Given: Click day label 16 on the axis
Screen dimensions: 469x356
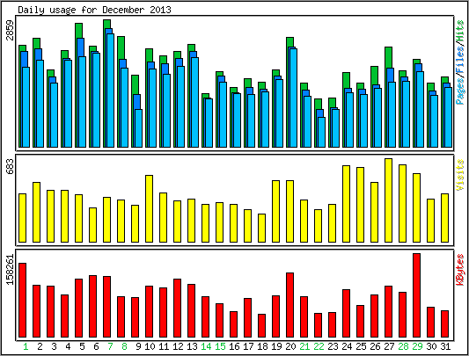Looking at the screenshot, I should coord(234,346).
